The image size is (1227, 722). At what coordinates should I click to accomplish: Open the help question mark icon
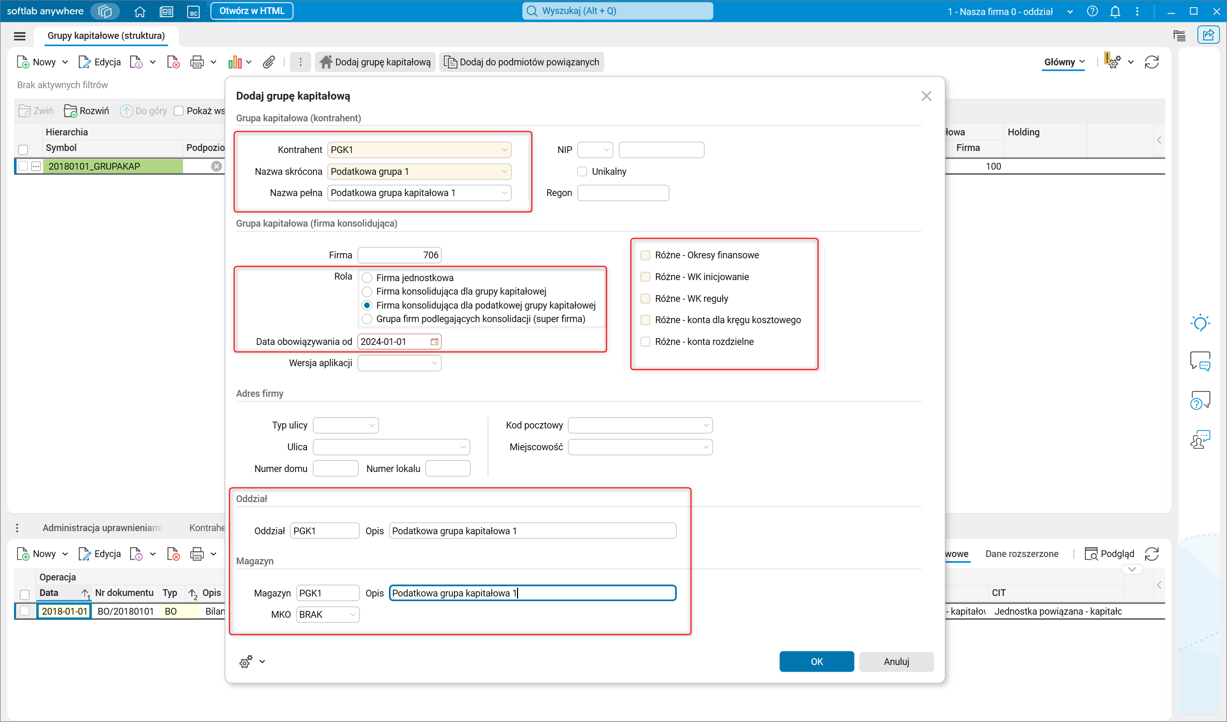[x=1092, y=11]
